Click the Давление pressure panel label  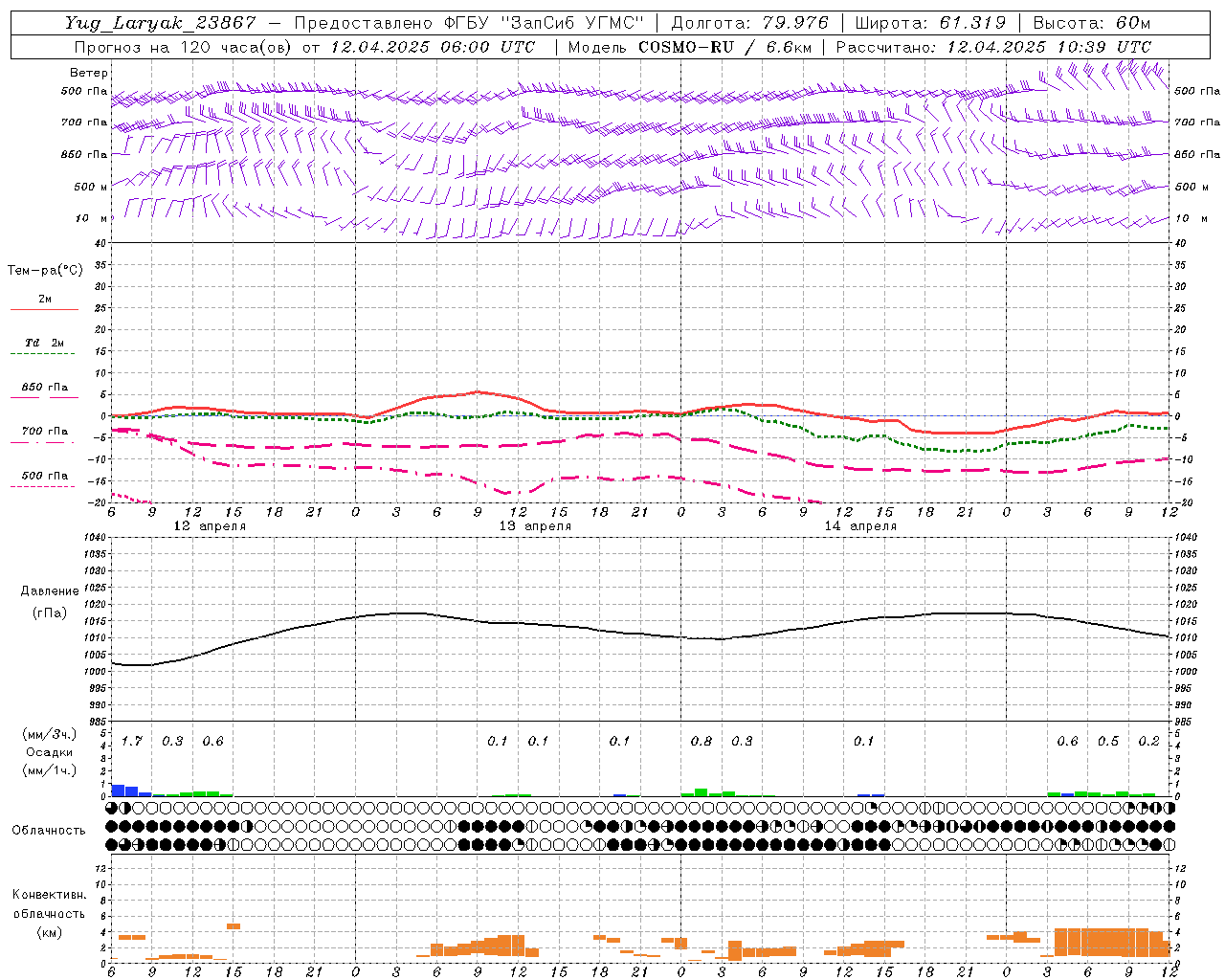click(50, 591)
